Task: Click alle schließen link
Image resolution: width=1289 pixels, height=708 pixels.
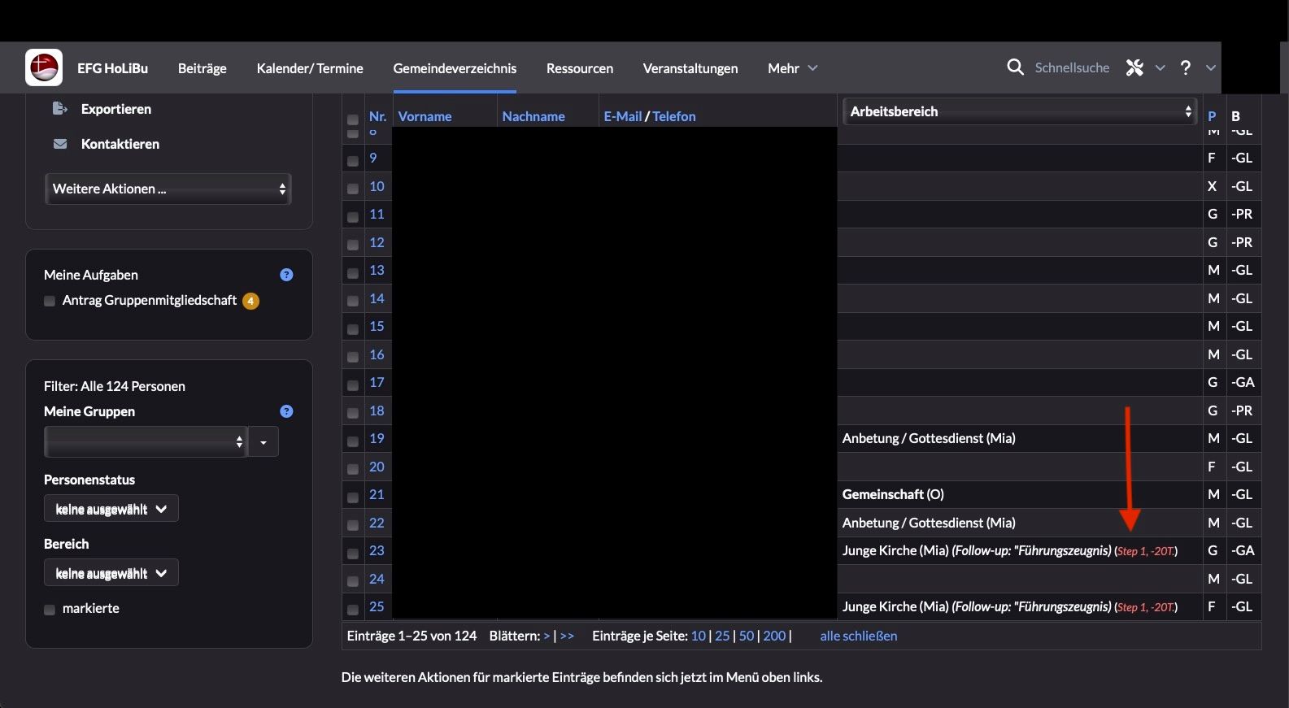Action: [x=859, y=636]
